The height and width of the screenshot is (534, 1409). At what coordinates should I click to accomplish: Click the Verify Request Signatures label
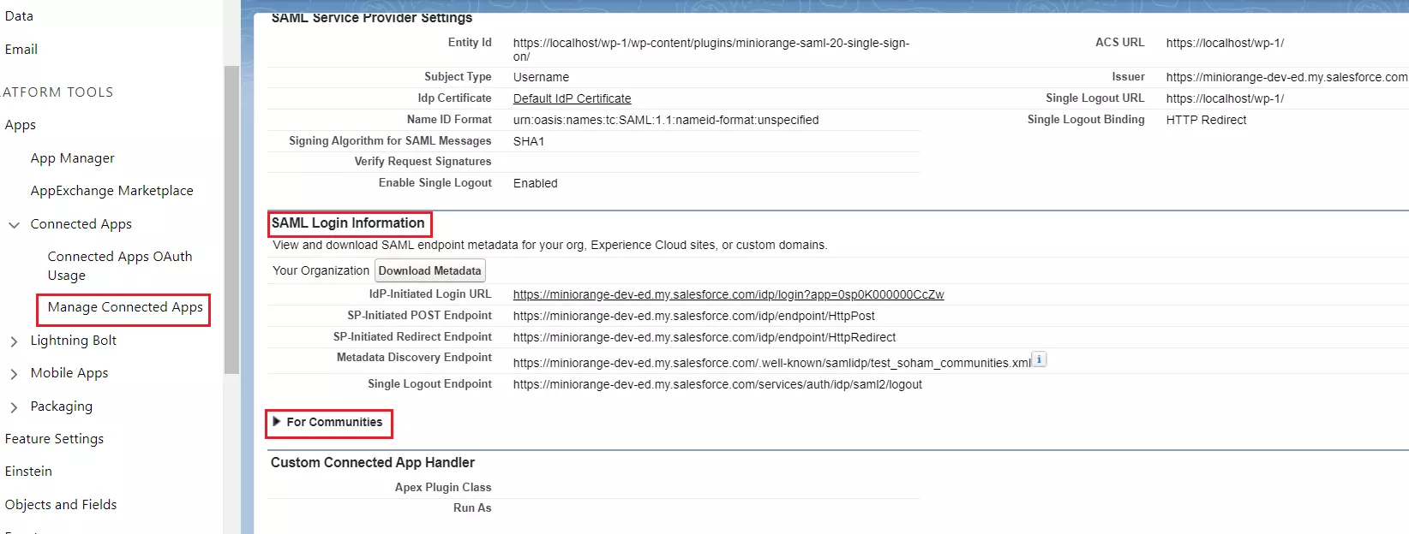pos(423,161)
